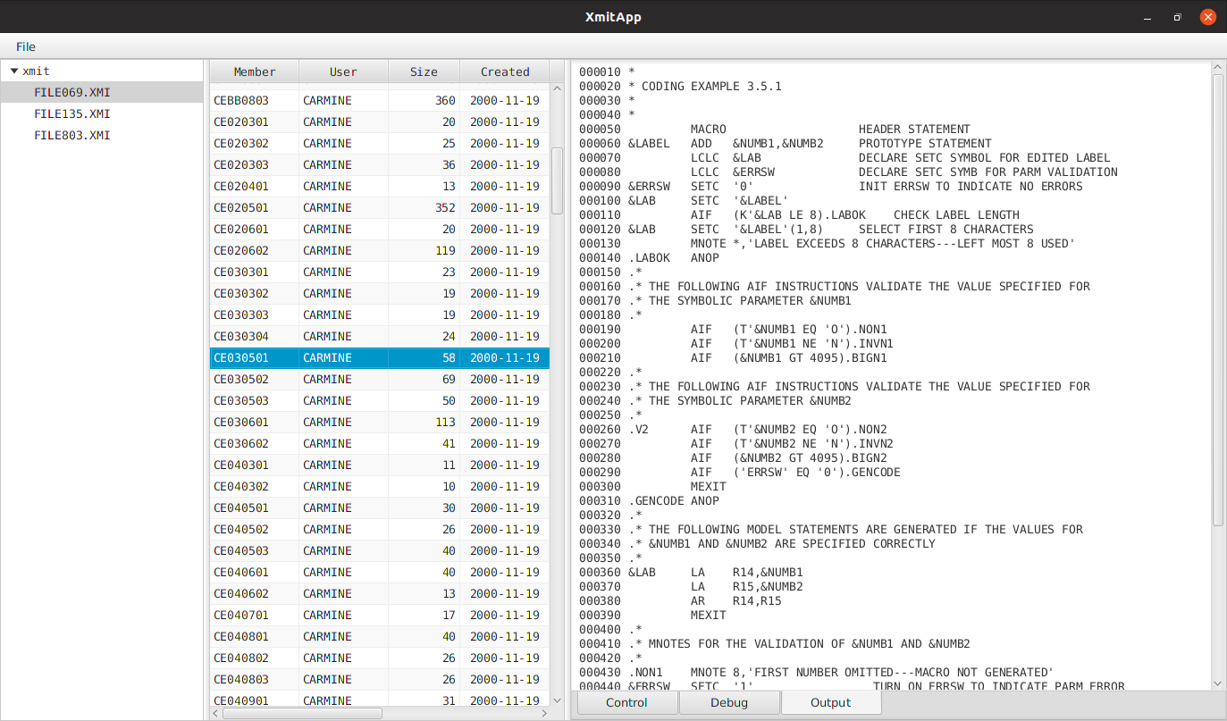The height and width of the screenshot is (721, 1227).
Task: Click the member table horizontal scrollbar thumb
Action: (302, 714)
